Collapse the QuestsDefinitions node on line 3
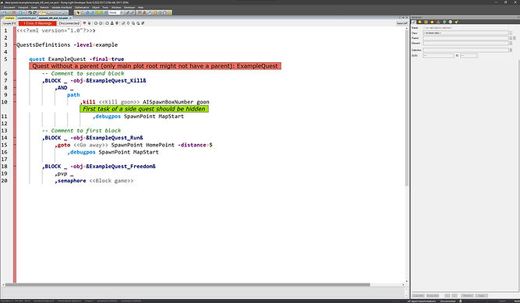Screen dimensions: 520x303 [15, 44]
